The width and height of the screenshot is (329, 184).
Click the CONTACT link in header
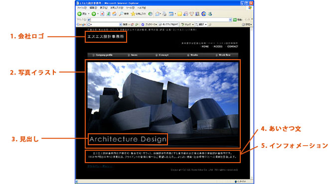[233, 46]
